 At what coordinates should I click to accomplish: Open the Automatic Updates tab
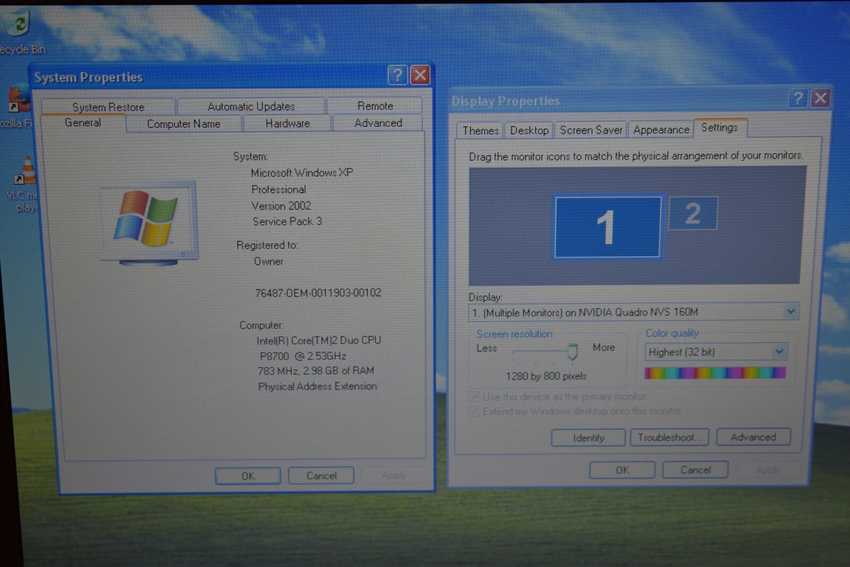coord(251,106)
